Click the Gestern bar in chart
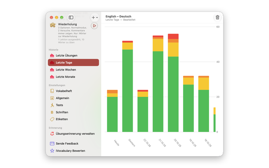Screen dimensions: 269x168 tap(128, 87)
